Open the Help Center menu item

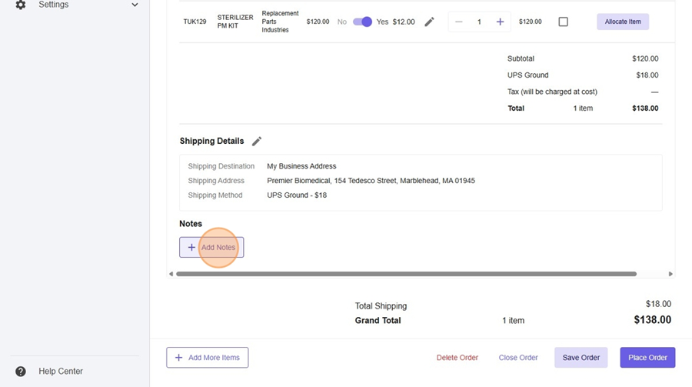point(61,371)
